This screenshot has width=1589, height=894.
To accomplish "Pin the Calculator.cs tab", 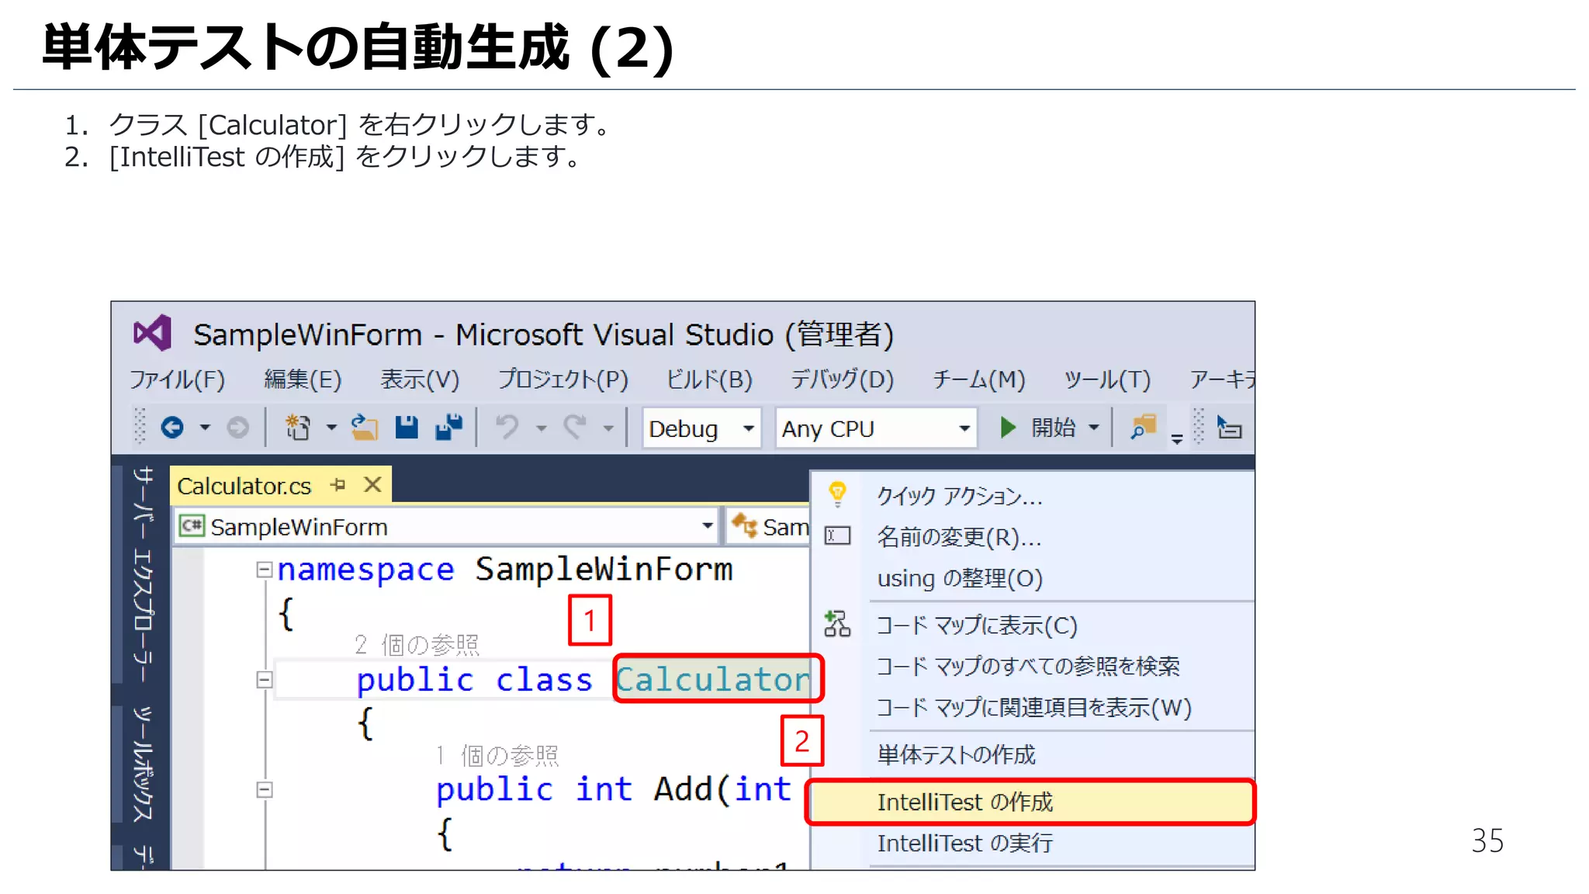I will pyautogui.click(x=338, y=485).
